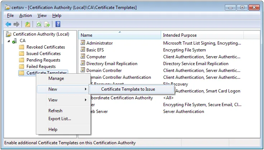Viewport: 264px width, 150px height.
Task: Select the Computer template name
Action: point(96,57)
